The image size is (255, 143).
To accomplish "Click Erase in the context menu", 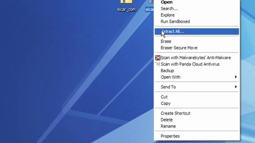I will point(196,41).
